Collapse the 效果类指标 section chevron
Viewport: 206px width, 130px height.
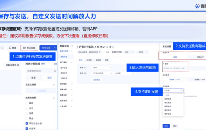pos(54,98)
